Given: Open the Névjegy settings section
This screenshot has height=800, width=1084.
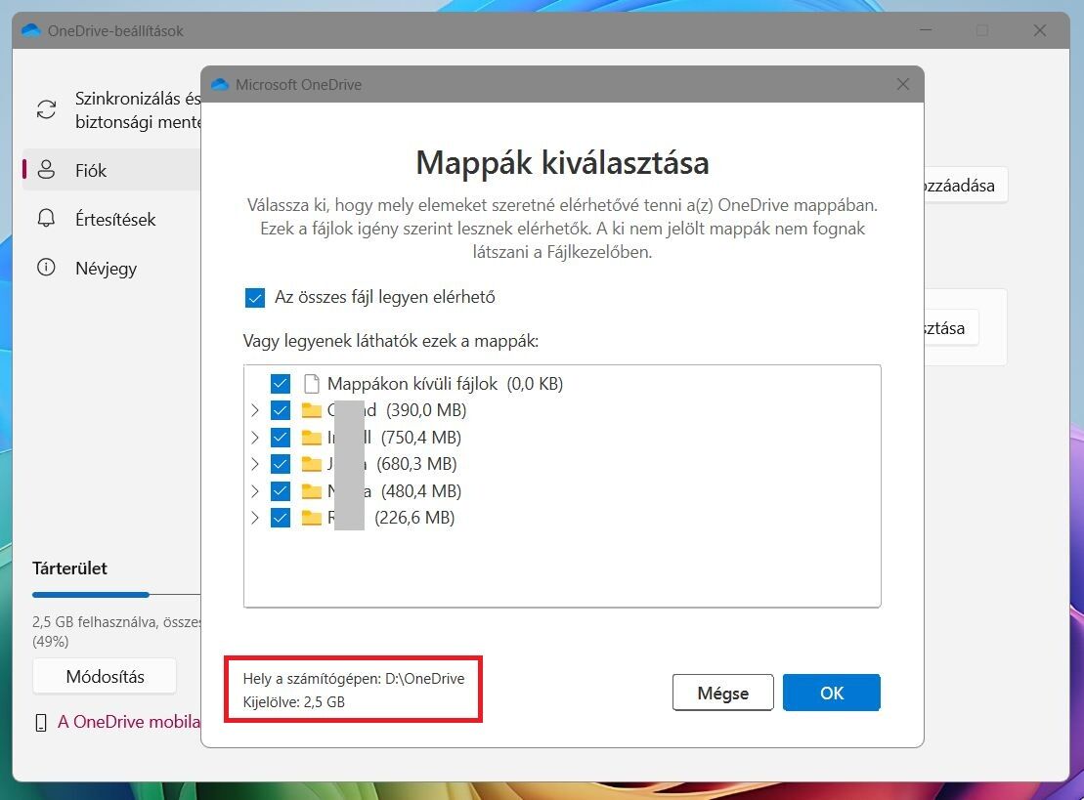Looking at the screenshot, I should [112, 268].
